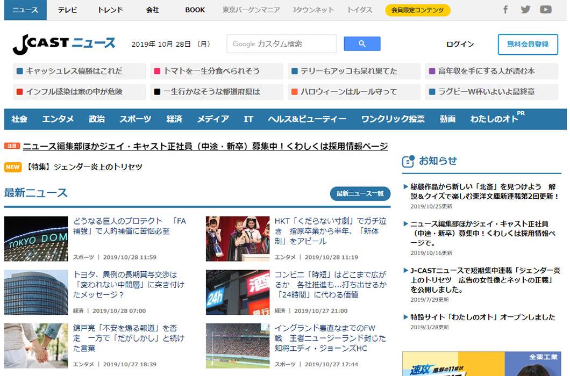Open the 最新ニュース一覧 button
Image resolution: width=570 pixels, height=376 pixels.
click(360, 193)
